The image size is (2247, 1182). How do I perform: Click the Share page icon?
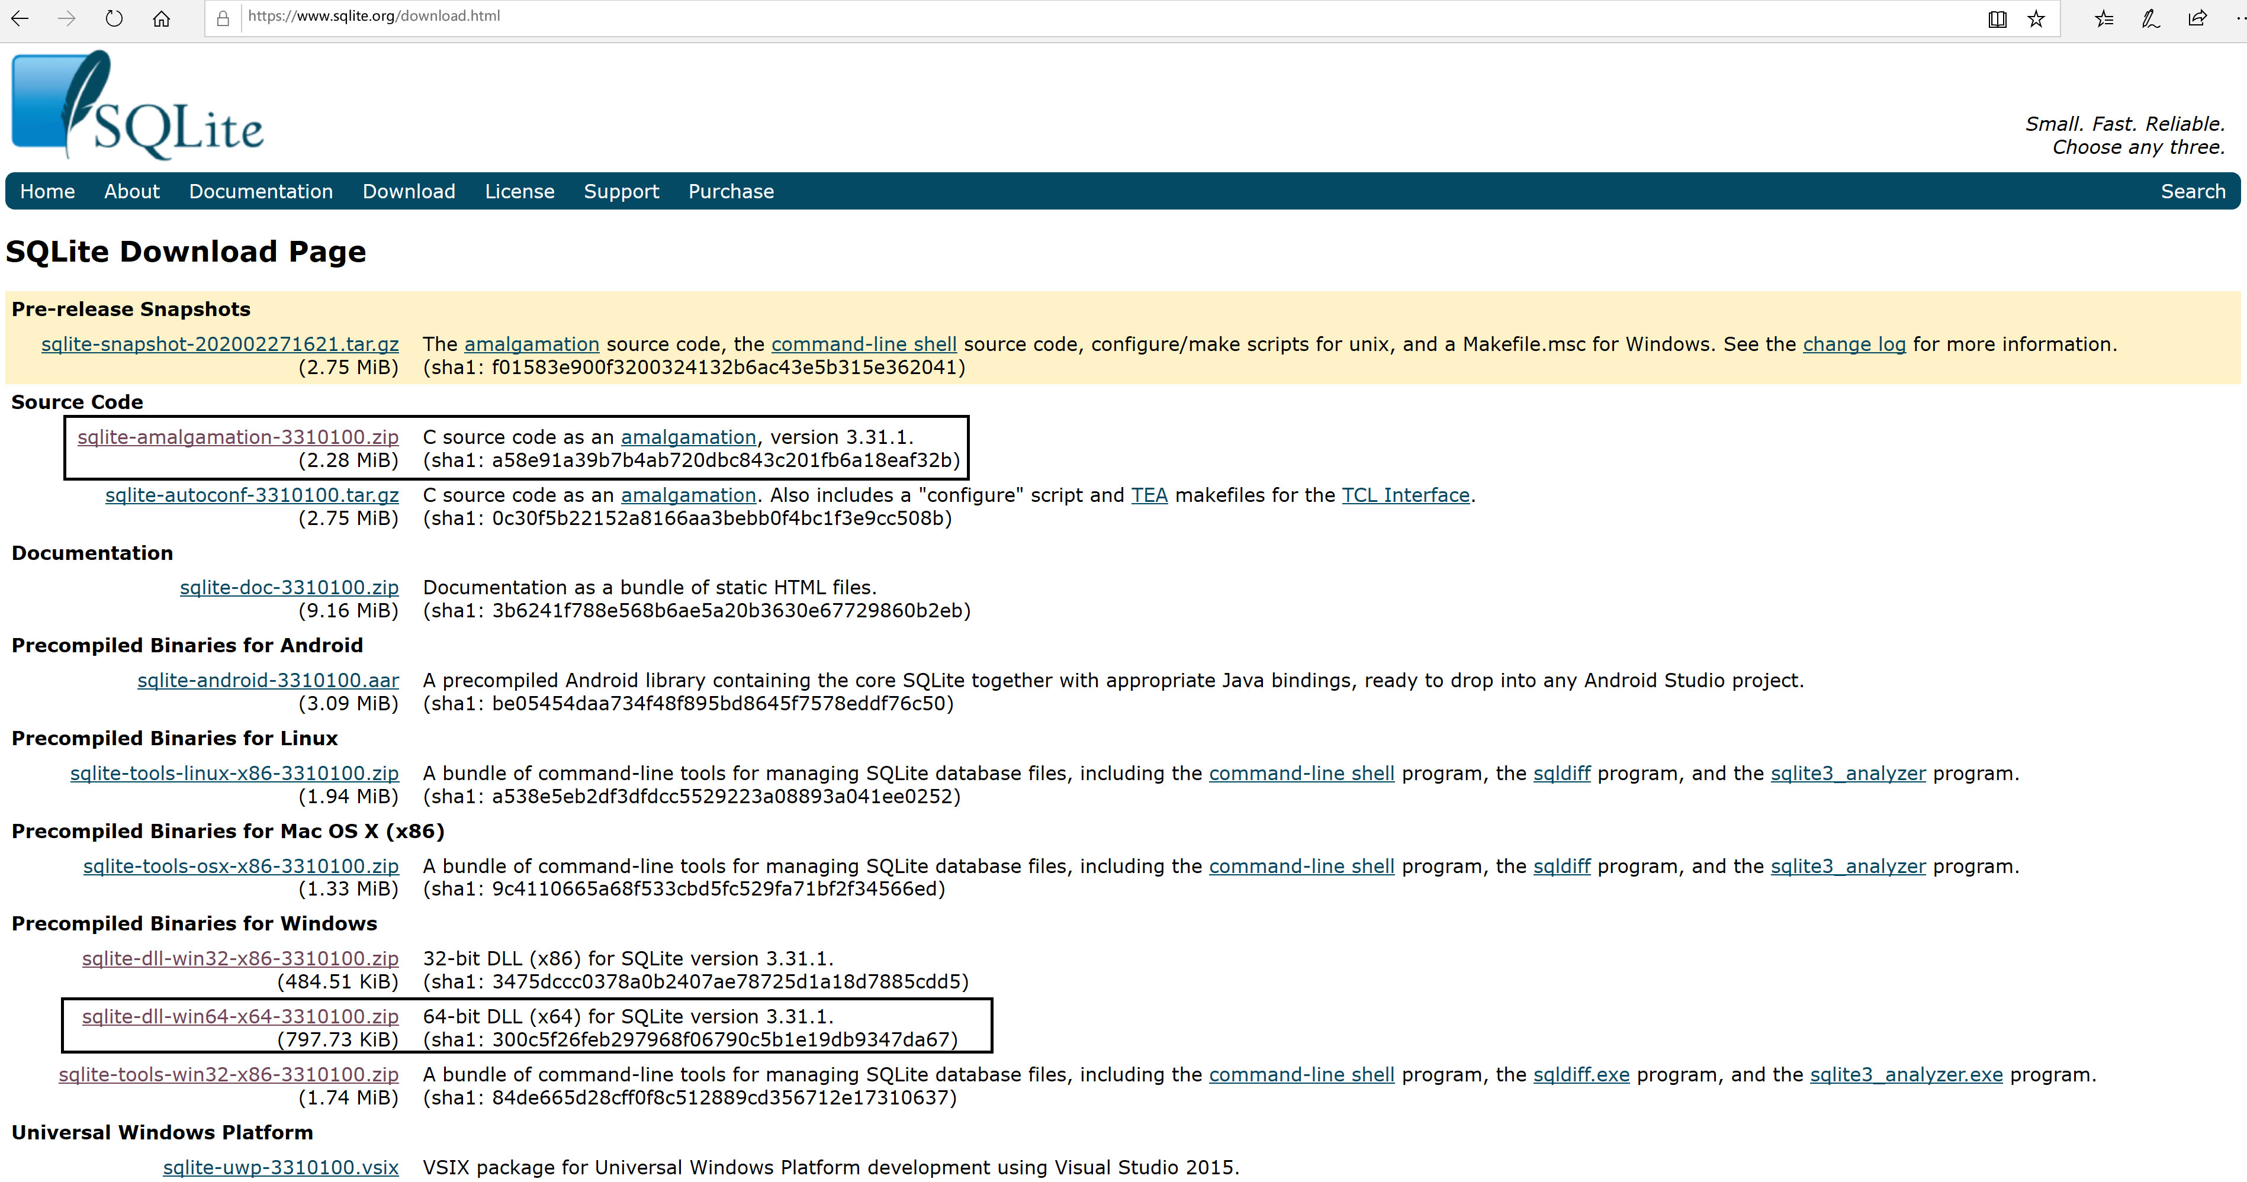(x=2197, y=18)
